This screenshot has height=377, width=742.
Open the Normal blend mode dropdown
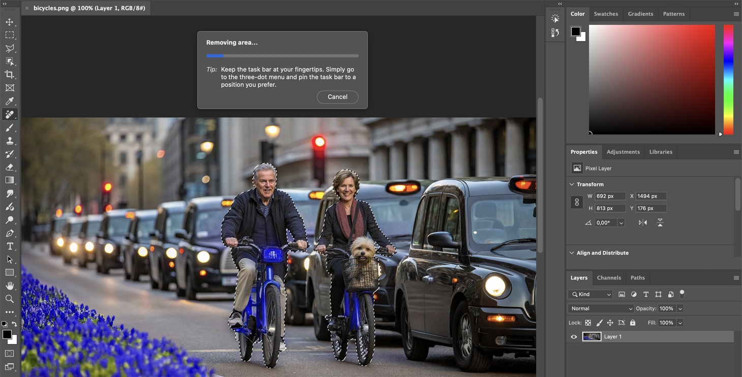point(601,309)
